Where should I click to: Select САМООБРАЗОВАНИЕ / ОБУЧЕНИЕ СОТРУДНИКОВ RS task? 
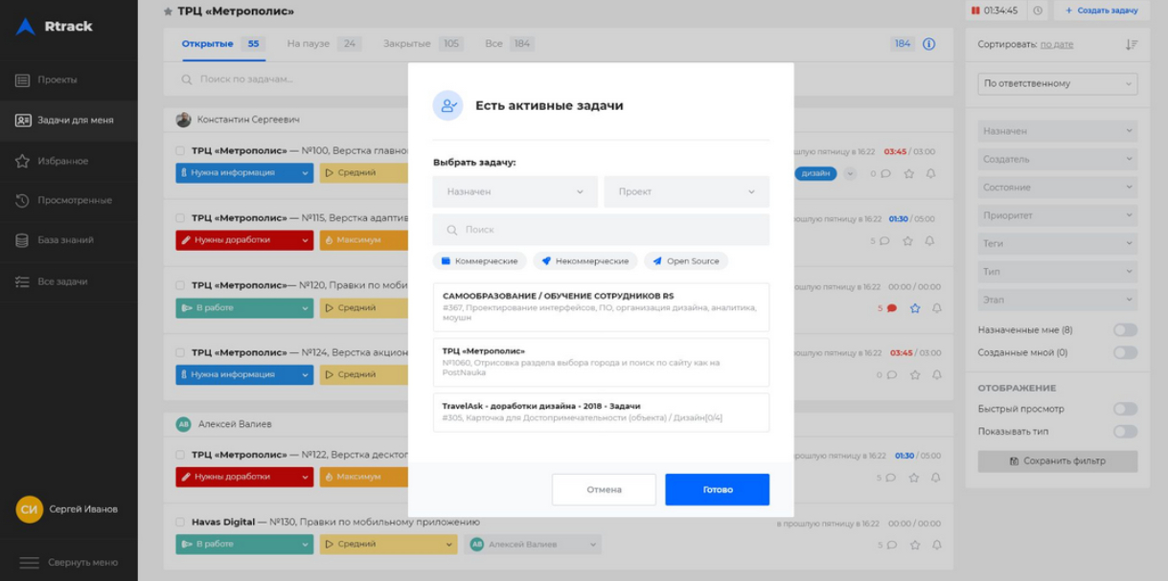[601, 307]
